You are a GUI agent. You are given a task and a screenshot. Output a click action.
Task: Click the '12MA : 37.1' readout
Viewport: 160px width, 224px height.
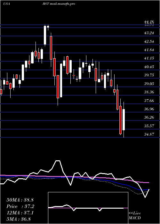(x=20, y=213)
